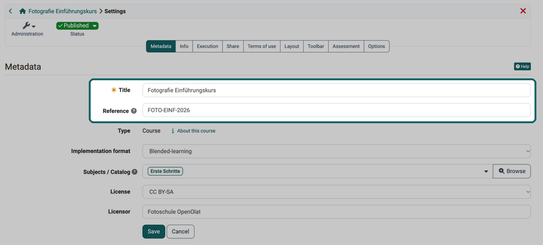543x245 pixels.
Task: Open the About this course link
Action: [x=196, y=131]
